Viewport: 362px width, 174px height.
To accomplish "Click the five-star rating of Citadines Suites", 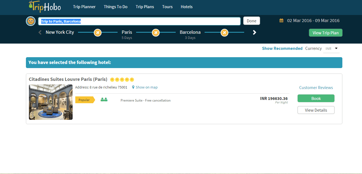I will (x=122, y=80).
